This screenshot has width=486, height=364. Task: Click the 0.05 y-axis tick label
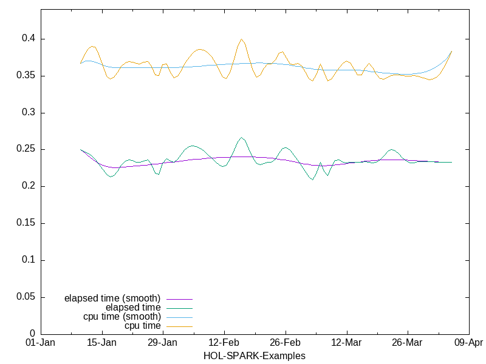[27, 297]
